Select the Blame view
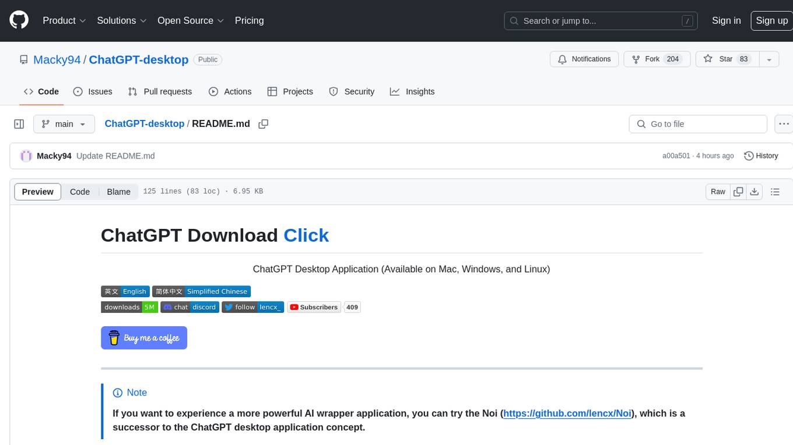793x445 pixels. [118, 192]
